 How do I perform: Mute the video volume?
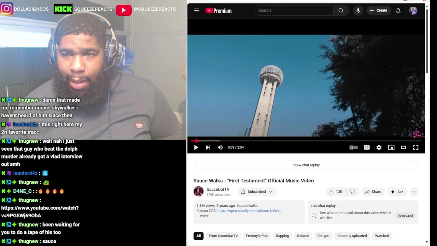click(x=220, y=147)
